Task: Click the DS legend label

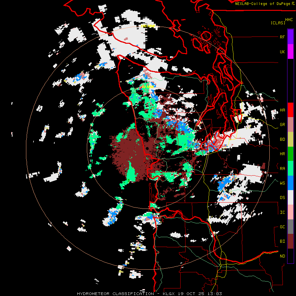Action: 283,198
